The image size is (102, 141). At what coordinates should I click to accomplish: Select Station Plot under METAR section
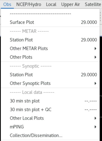coord(50,40)
